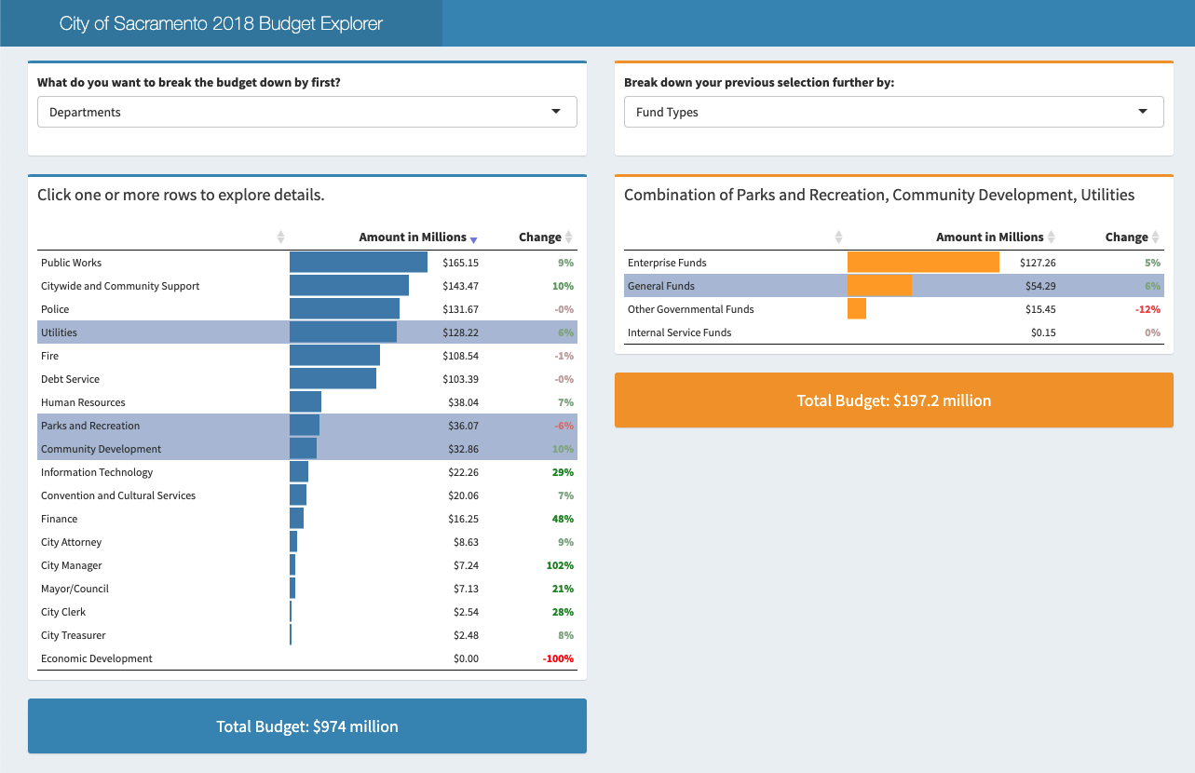This screenshot has width=1195, height=773.
Task: Sort departments table by name column arrows
Action: (280, 237)
